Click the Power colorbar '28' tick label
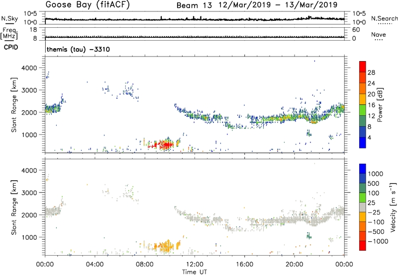Viewport: 398px width, 275px height. pyautogui.click(x=371, y=72)
